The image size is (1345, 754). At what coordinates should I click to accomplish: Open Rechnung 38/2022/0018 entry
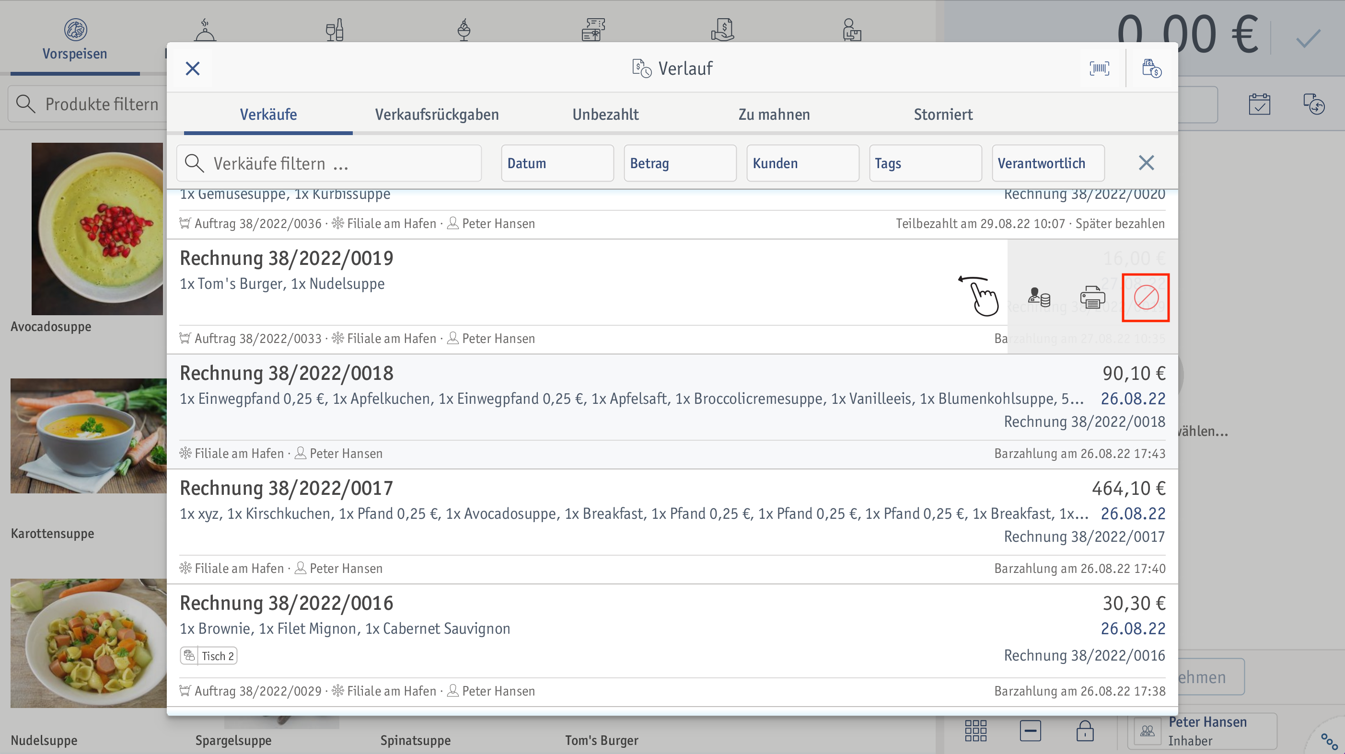[x=672, y=411]
